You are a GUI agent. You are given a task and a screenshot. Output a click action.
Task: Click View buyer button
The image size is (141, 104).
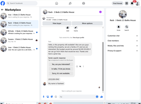click(57, 23)
